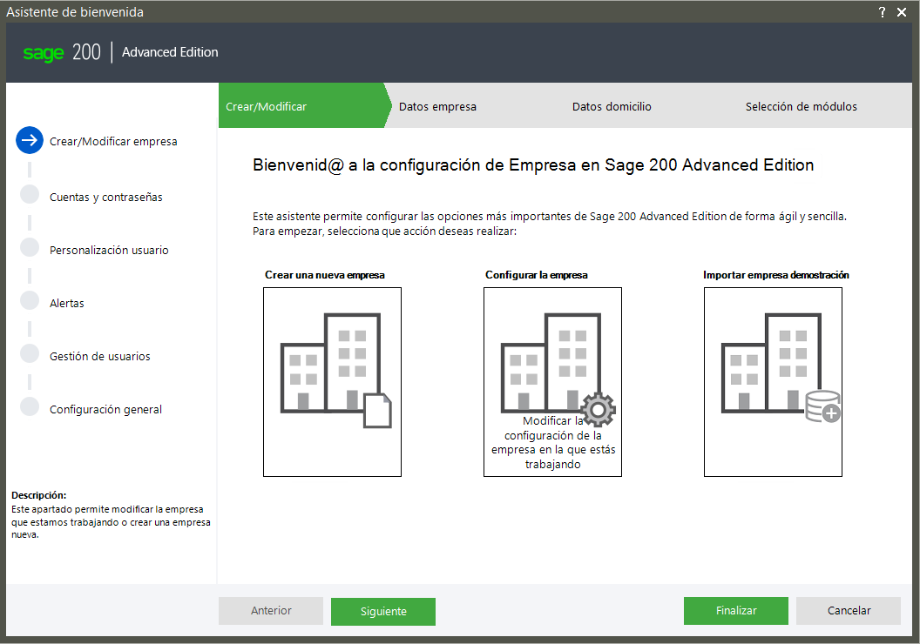The height and width of the screenshot is (644, 920).
Task: Click the step circle beside Gestión de usuarios
Action: click(x=30, y=353)
